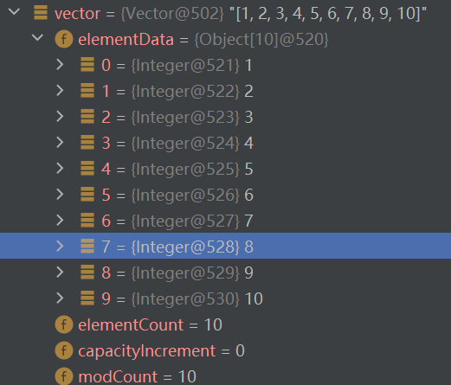
Task: Click the field icon beside modCount
Action: coord(64,376)
